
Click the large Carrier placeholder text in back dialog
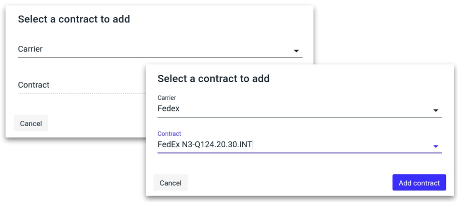click(30, 49)
